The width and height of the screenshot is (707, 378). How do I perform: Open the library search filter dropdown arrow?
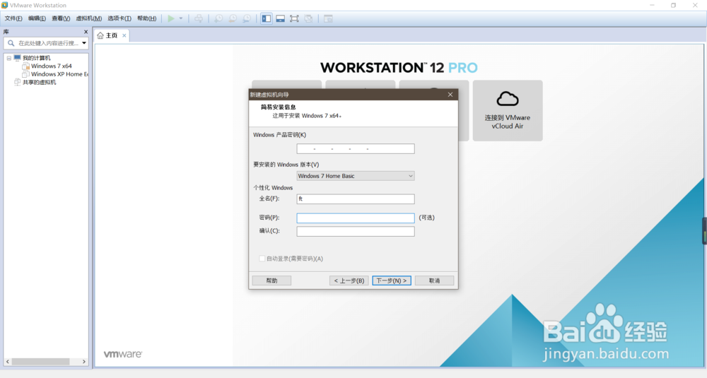(84, 43)
